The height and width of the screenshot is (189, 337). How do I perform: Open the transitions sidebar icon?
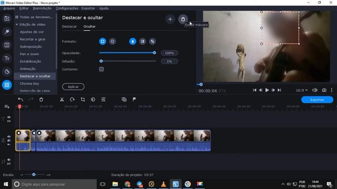[x=7, y=45]
